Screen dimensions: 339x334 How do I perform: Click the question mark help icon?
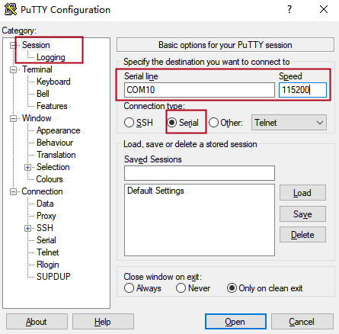[289, 9]
